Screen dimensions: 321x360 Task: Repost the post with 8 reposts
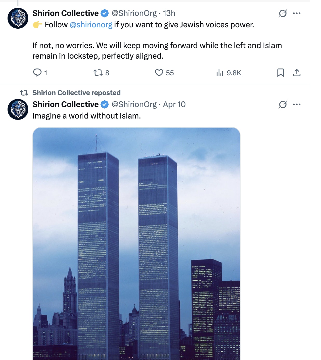tap(101, 73)
